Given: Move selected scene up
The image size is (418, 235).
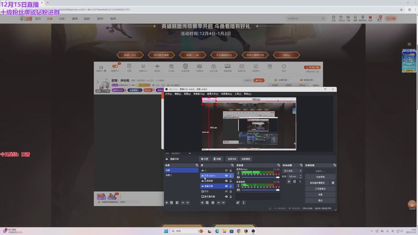Looking at the screenshot, I should (x=183, y=203).
